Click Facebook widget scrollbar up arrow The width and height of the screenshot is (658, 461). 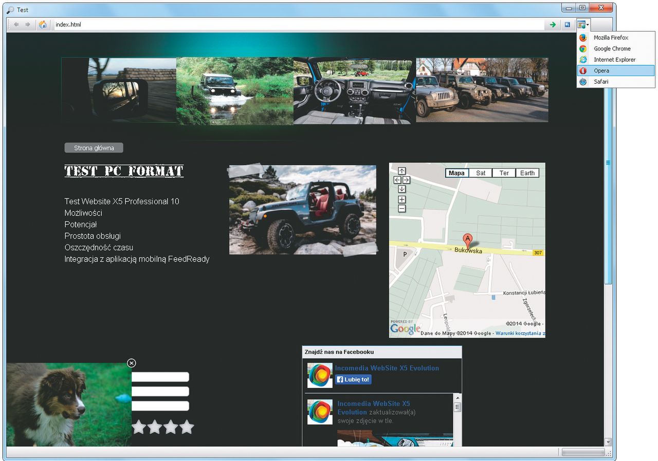457,398
